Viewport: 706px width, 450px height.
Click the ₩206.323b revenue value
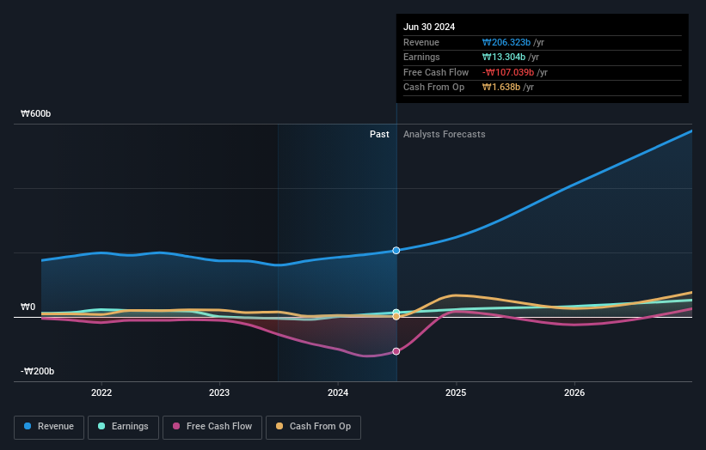coord(506,42)
